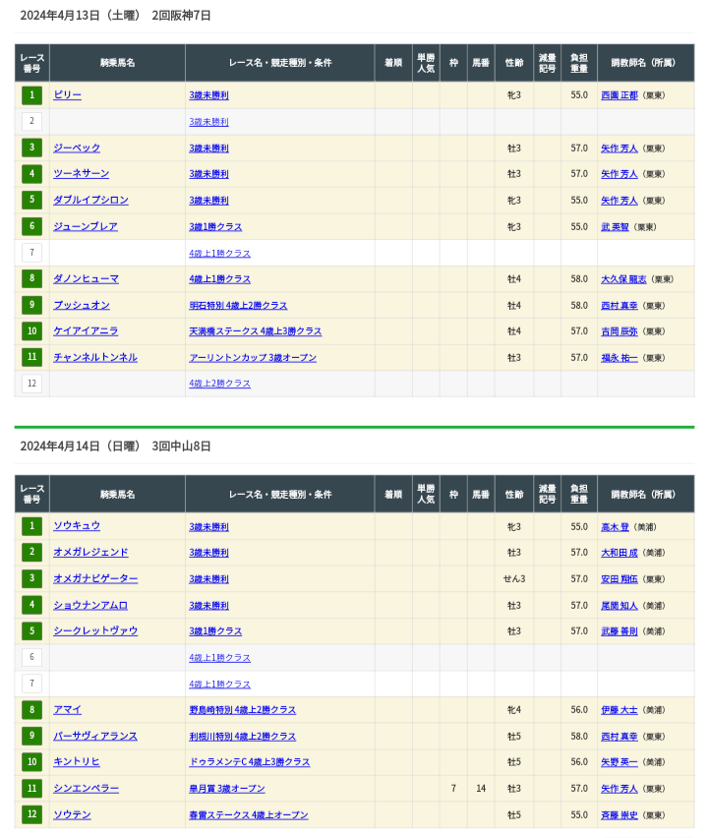Open 野島崎特別 4歳上2勝クラス race link
Viewport: 708px width, 838px height.
[x=242, y=710]
